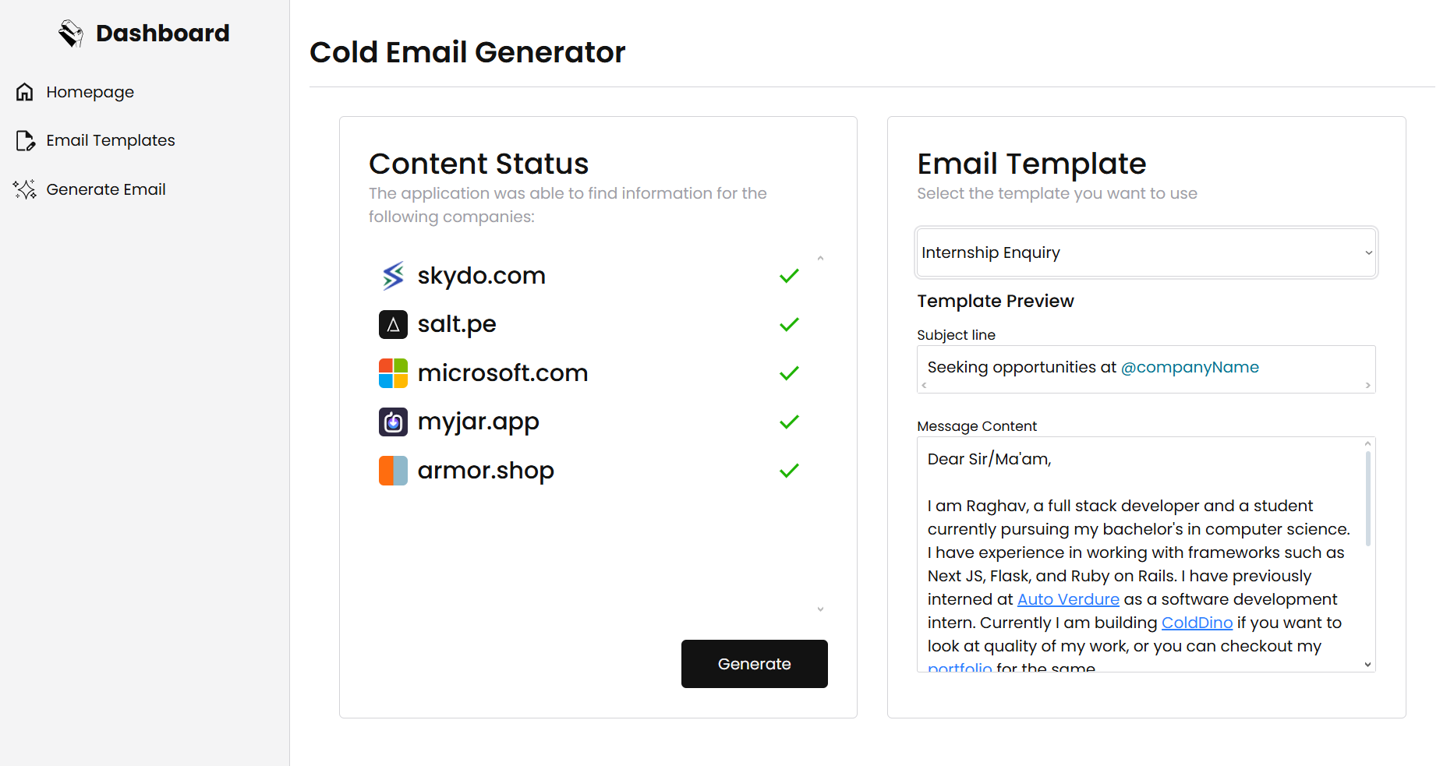Go to Generate Email page
Viewport: 1454px width, 766px height.
[105, 189]
